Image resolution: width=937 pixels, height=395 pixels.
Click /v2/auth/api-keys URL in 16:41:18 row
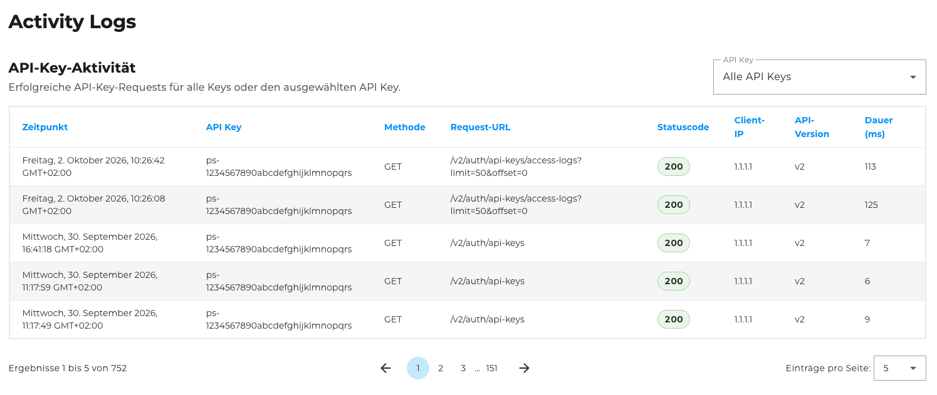click(x=488, y=243)
